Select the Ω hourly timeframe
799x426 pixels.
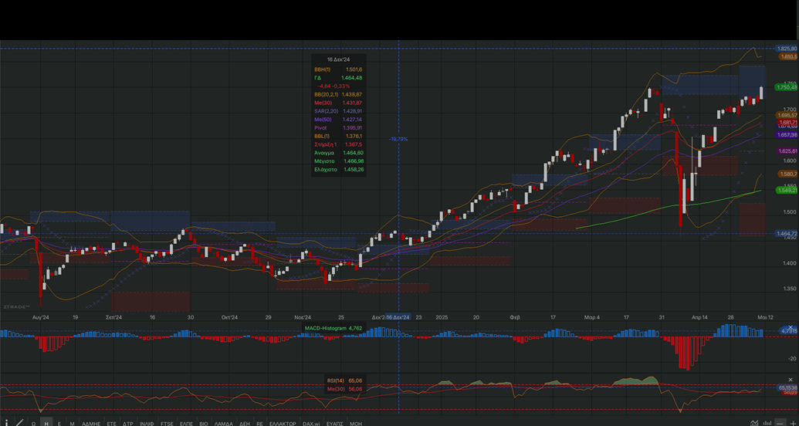pyautogui.click(x=34, y=424)
